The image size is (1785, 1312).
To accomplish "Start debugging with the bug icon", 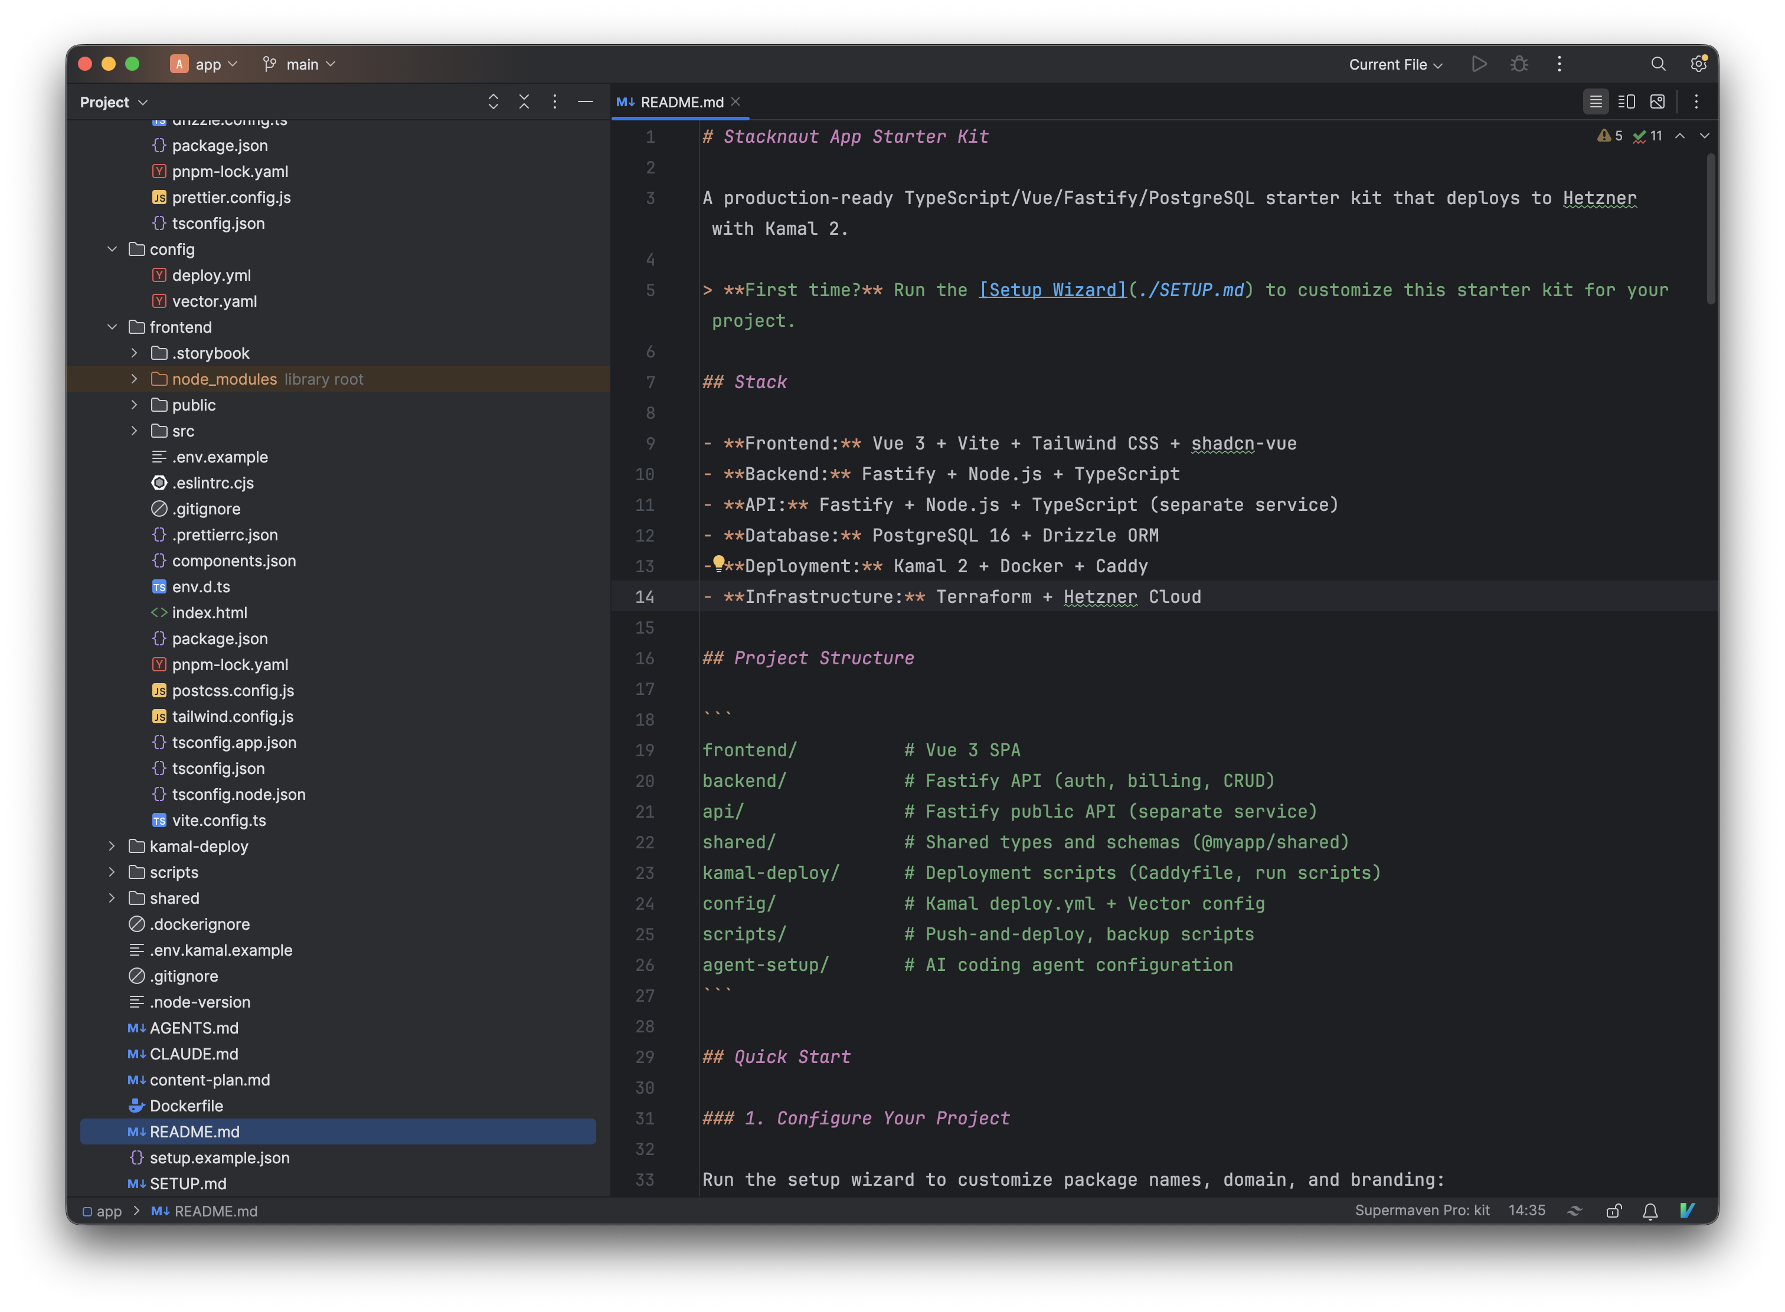I will coord(1519,64).
